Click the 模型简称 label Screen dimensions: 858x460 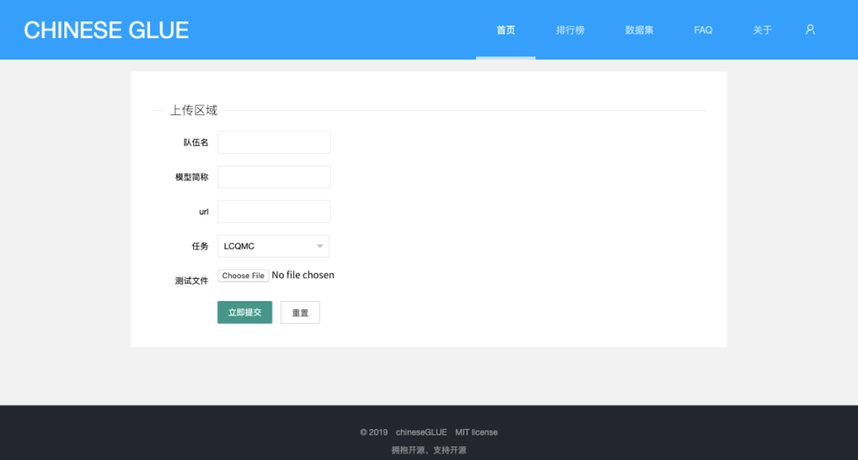coord(191,177)
